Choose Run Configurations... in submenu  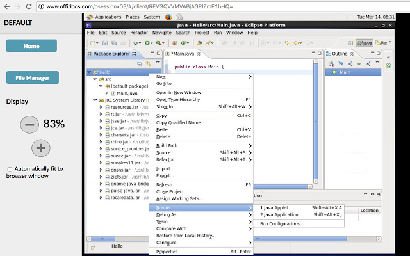click(300, 224)
